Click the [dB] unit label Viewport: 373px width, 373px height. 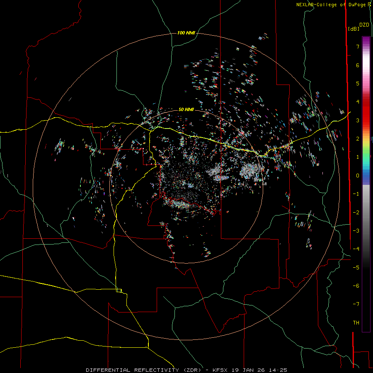pos(354,29)
